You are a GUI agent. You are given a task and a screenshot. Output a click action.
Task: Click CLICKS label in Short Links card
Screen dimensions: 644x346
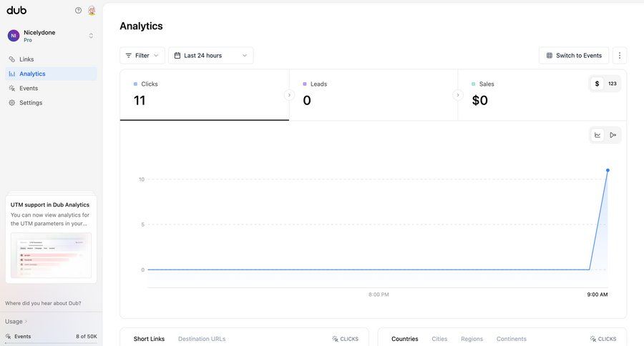[345, 339]
